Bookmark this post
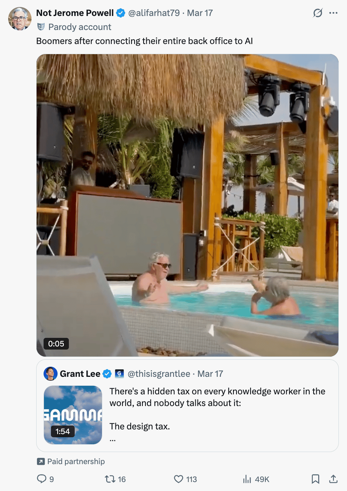 315,479
